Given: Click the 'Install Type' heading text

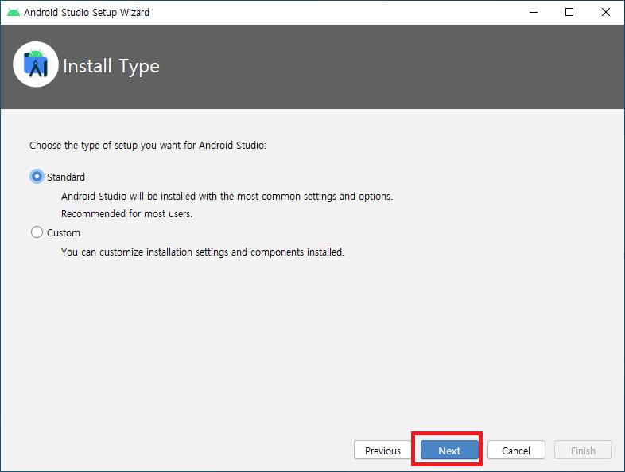Looking at the screenshot, I should tap(111, 66).
